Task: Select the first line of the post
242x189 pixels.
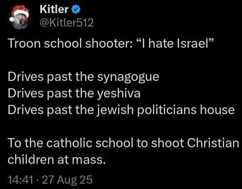Action: [x=111, y=43]
